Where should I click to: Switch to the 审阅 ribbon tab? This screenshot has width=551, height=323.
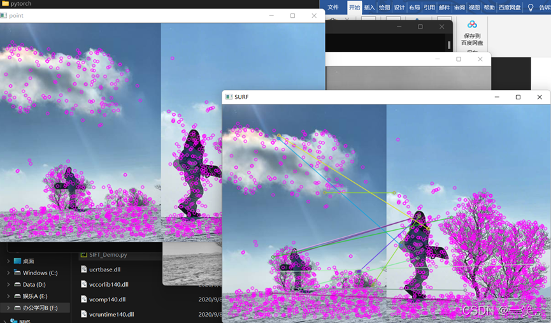459,8
